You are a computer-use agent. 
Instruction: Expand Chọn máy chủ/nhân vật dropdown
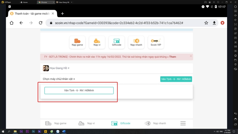coord(59,79)
